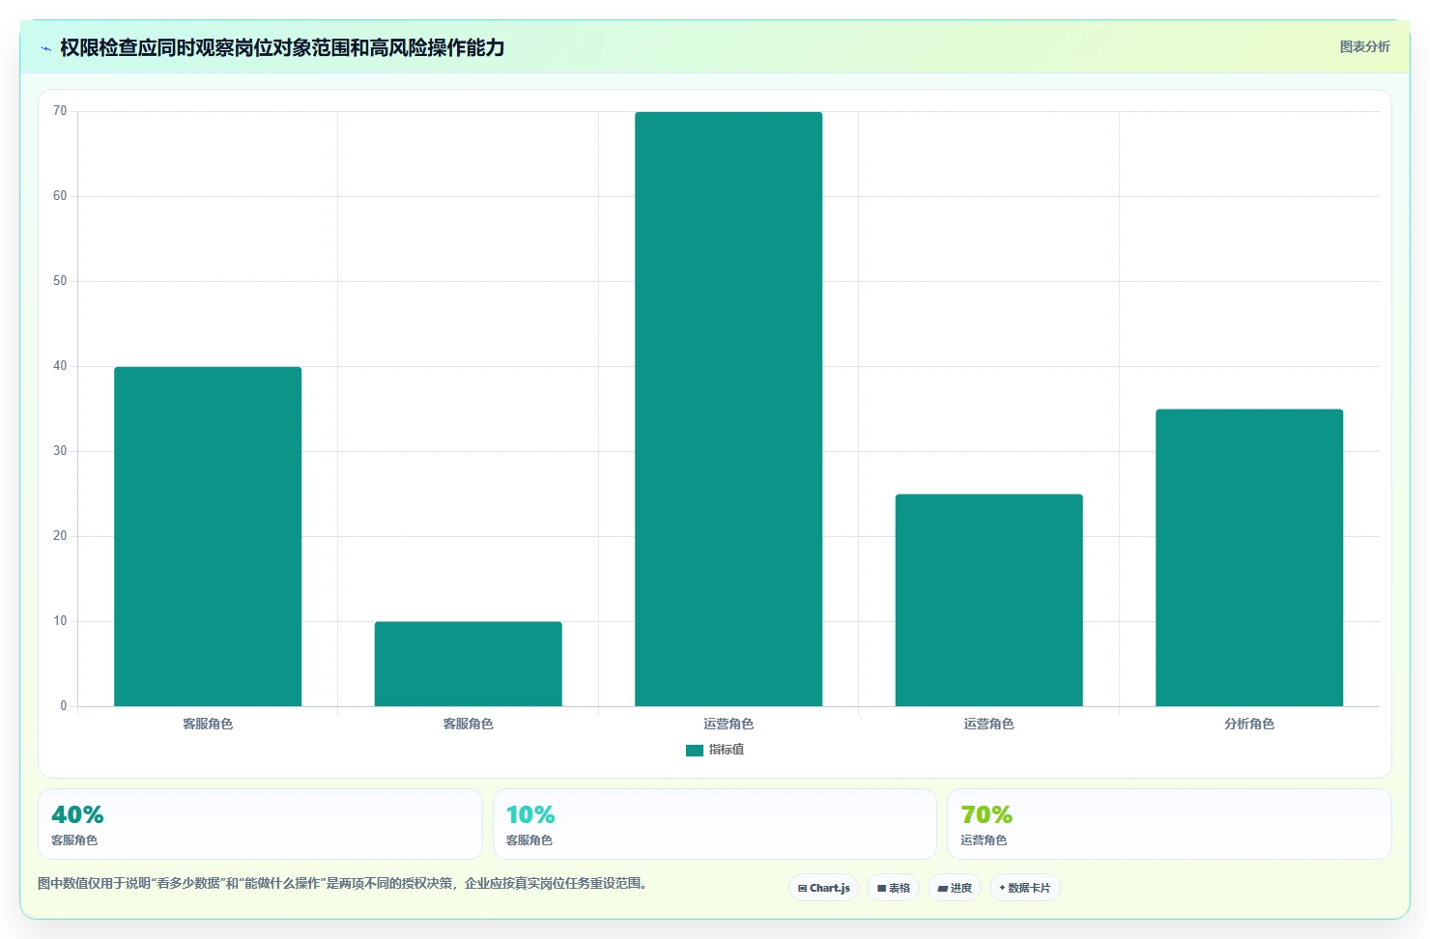1430x939 pixels.
Task: Click the 图表分析 label at top right
Action: coord(1364,46)
